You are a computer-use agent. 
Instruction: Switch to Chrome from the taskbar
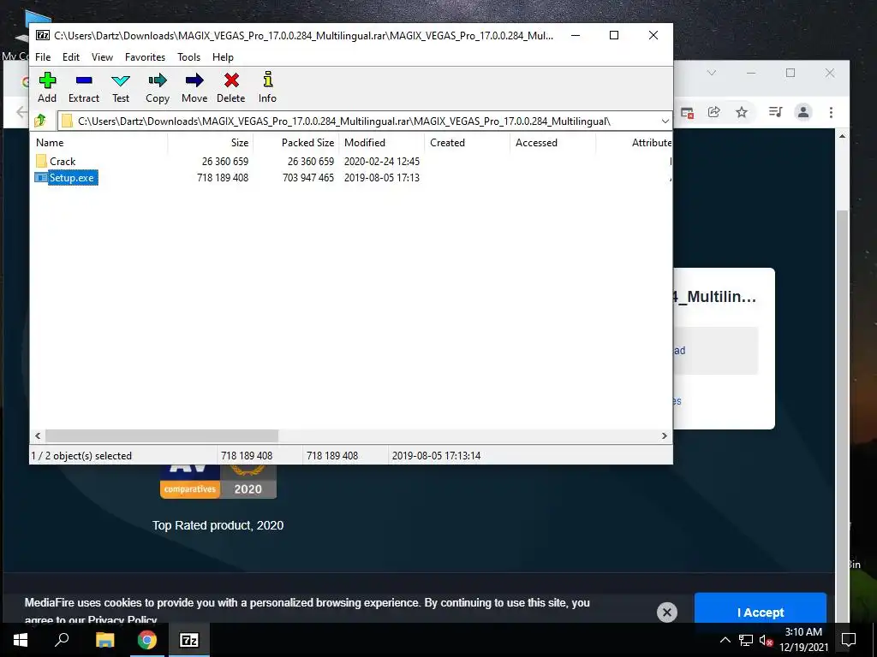point(147,640)
